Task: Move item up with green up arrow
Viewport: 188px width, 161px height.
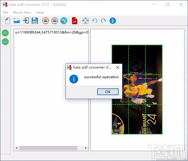Action: 5,33
